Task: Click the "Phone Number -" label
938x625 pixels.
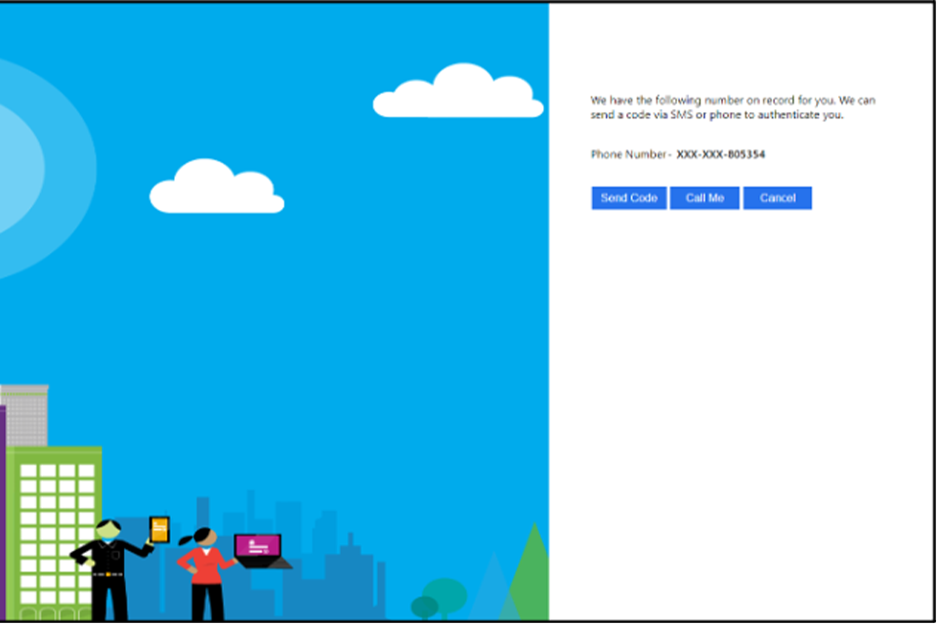Action: [x=630, y=154]
